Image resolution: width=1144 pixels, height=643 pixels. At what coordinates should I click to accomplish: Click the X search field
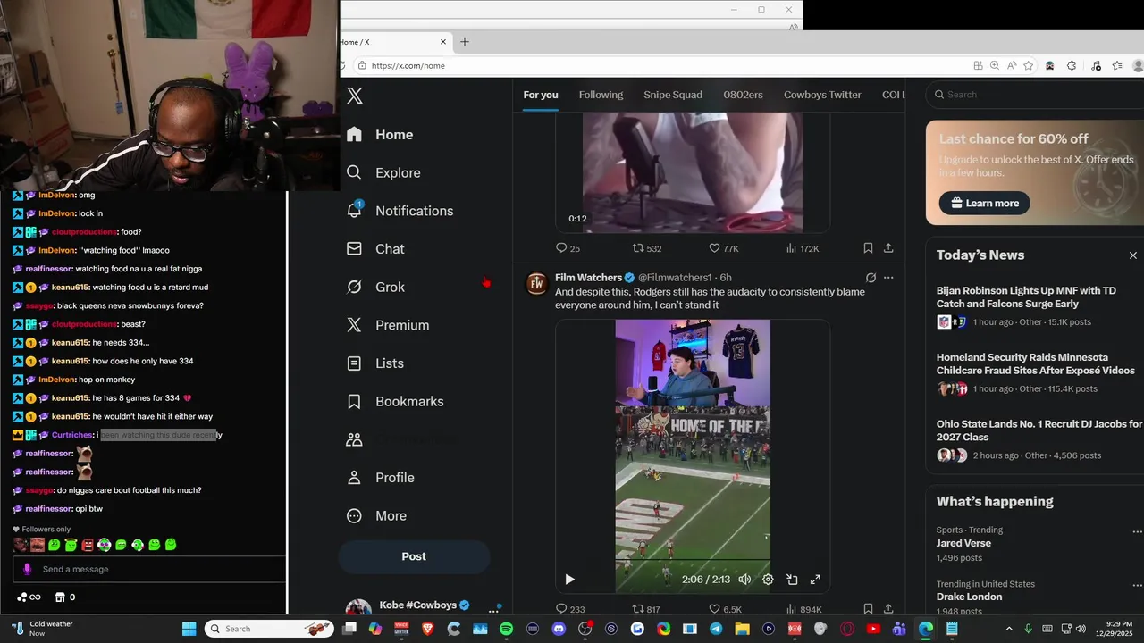(x=1037, y=95)
